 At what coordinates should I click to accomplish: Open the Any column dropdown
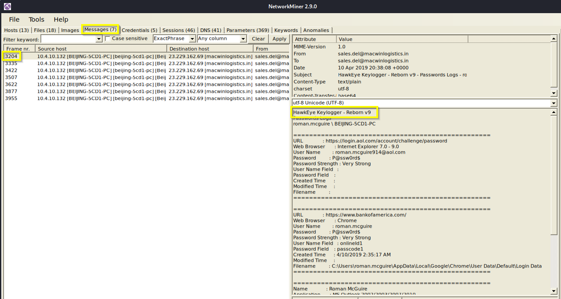[x=243, y=39]
